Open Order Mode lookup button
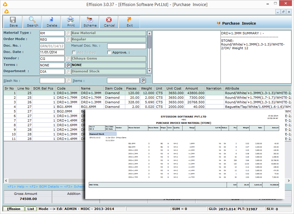The height and width of the screenshot is (214, 294). [x=68, y=39]
